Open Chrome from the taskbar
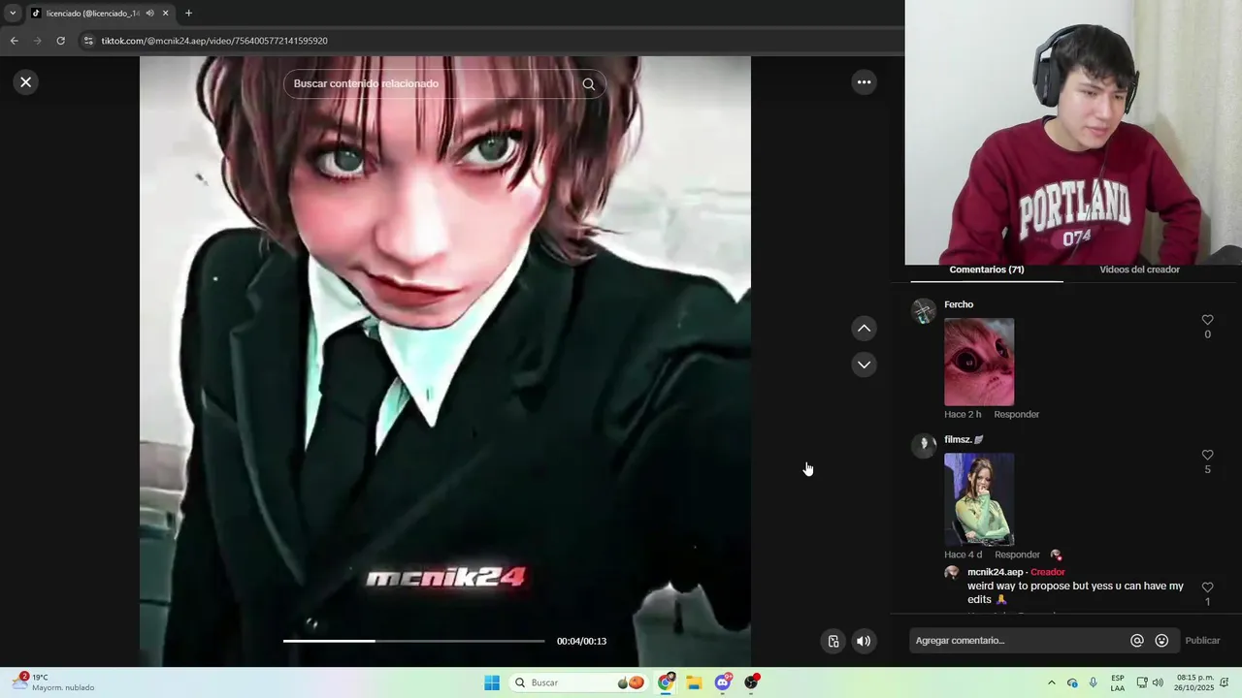 666,682
